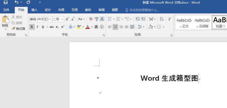Align text left icon

click(x=110, y=27)
